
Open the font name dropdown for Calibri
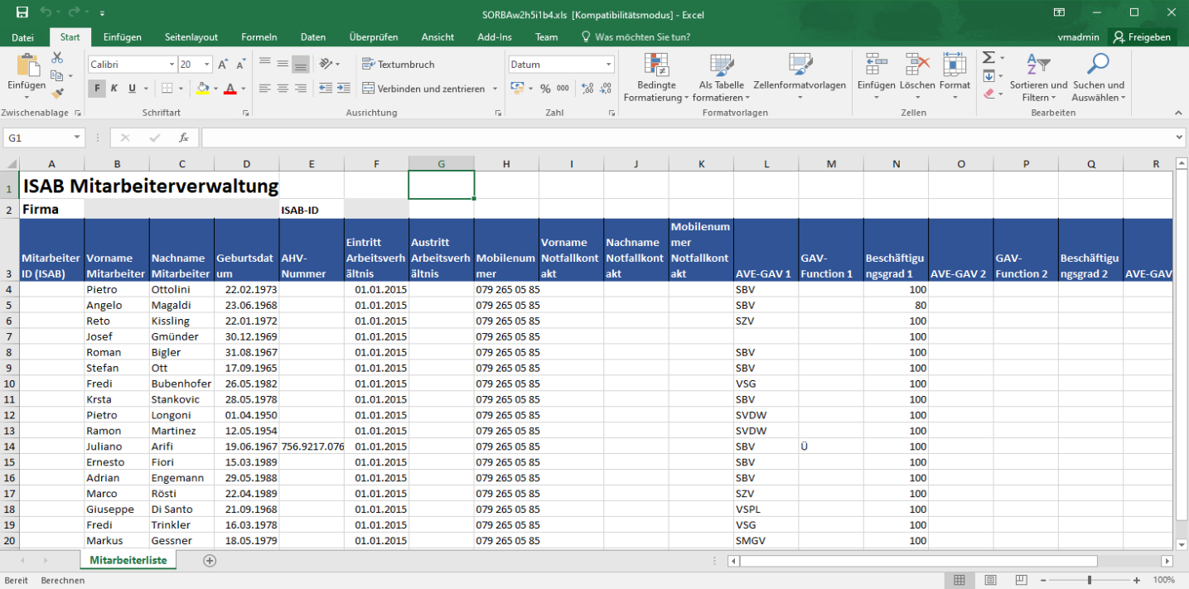point(172,65)
